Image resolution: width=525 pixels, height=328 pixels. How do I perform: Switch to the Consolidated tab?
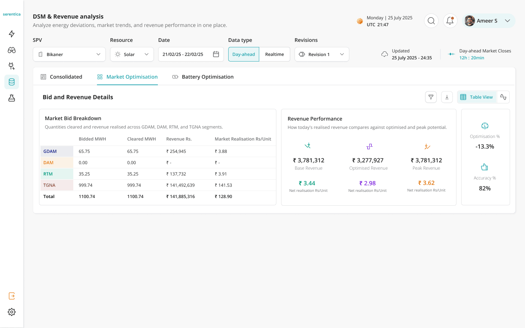click(x=61, y=77)
